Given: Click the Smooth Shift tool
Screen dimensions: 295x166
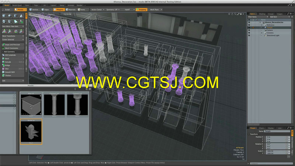Looking at the screenshot, I should pos(13,72).
